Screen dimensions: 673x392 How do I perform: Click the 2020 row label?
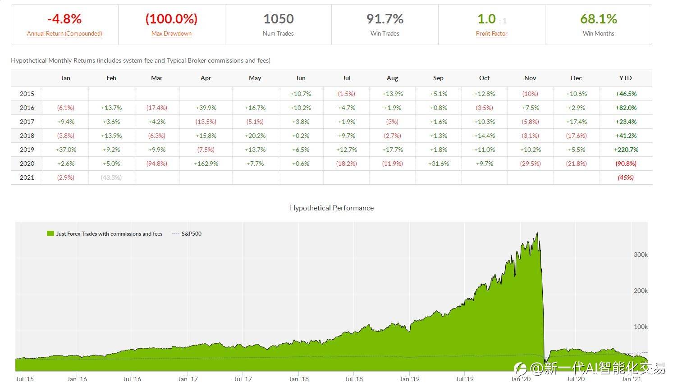(x=27, y=164)
